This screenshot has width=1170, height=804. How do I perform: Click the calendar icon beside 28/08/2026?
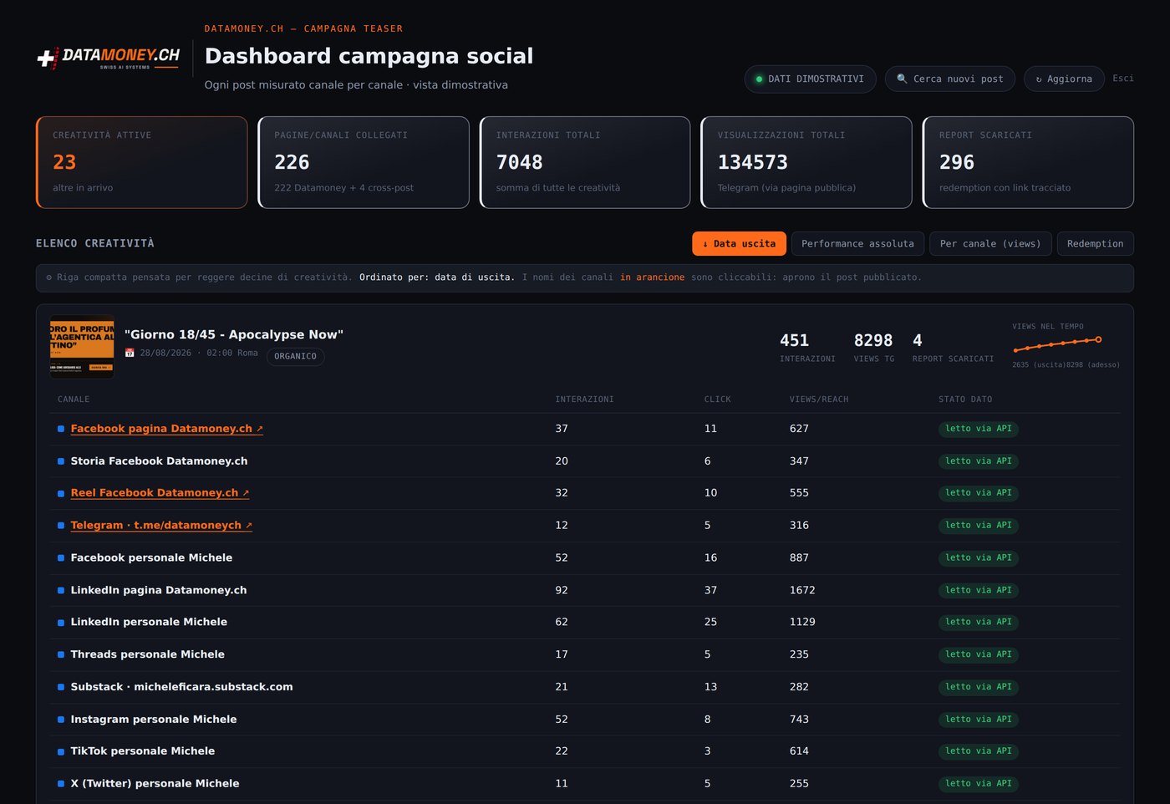click(130, 353)
